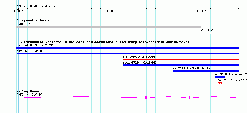Image resolution: width=247 pixels, height=113 pixels.
Task: Click the nsv965874 (Sudmant label text
Action: tap(231, 74)
